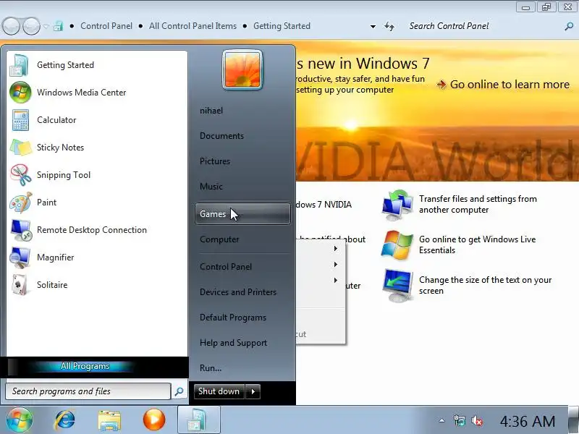Screen dimensions: 579x434
Task: Click the change text size monitor icon
Action: coord(397,286)
